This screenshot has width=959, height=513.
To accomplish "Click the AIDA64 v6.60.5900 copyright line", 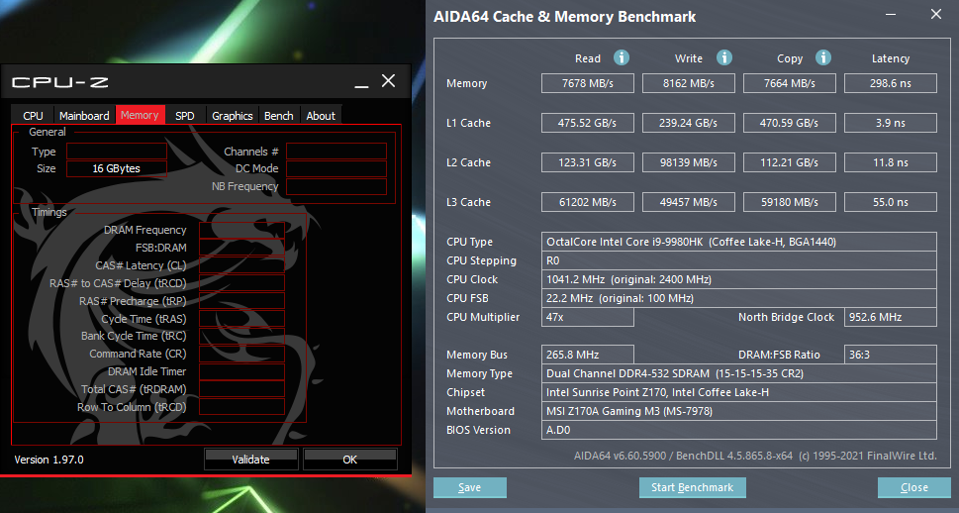I will (755, 456).
